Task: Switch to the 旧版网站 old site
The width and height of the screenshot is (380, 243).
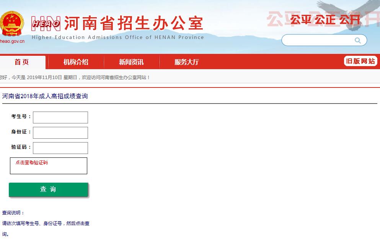Action: tap(360, 61)
